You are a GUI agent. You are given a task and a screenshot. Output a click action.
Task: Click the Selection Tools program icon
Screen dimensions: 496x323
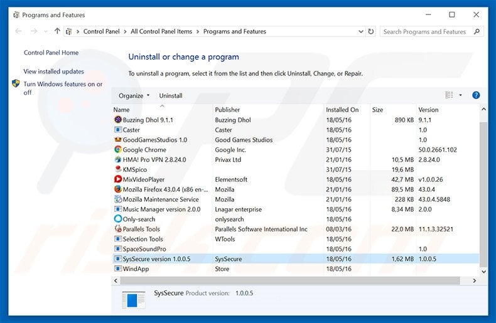(x=118, y=238)
